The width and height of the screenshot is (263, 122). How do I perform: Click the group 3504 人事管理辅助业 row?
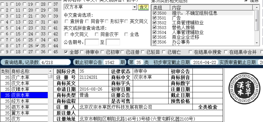tap(203, 32)
